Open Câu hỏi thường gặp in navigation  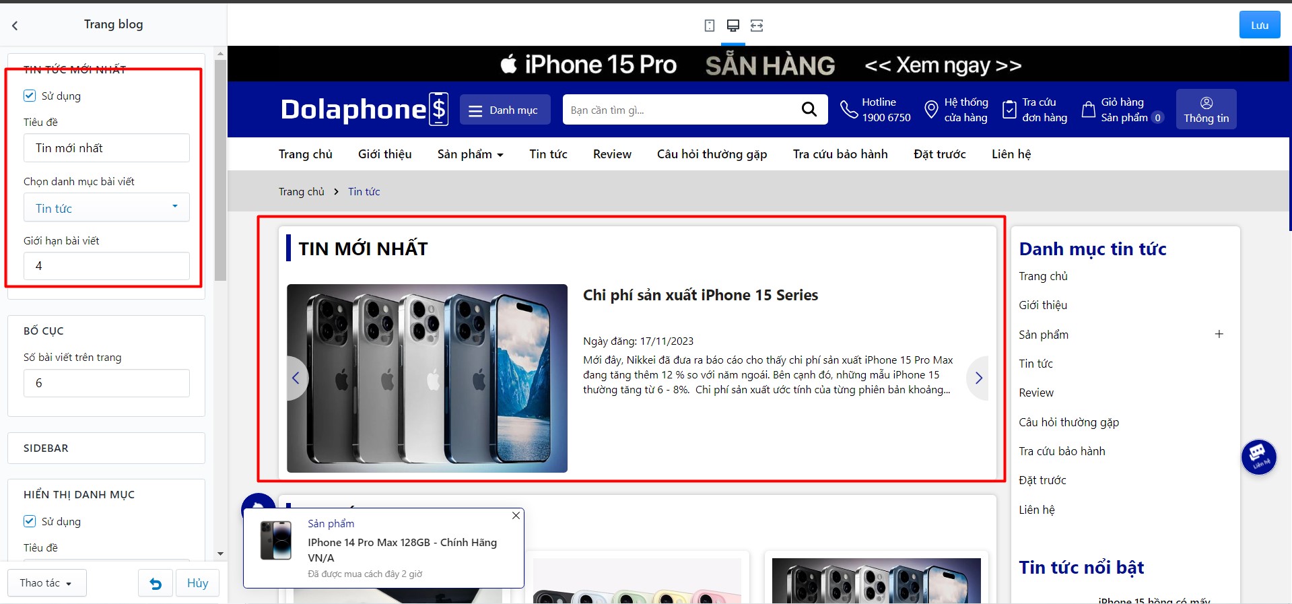click(712, 154)
